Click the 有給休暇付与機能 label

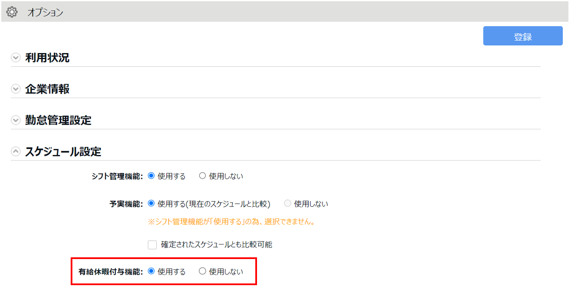pos(111,271)
